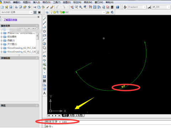Click the Zoom Window icon
Image resolution: width=171 pixels, height=128 pixels.
coord(81,7)
